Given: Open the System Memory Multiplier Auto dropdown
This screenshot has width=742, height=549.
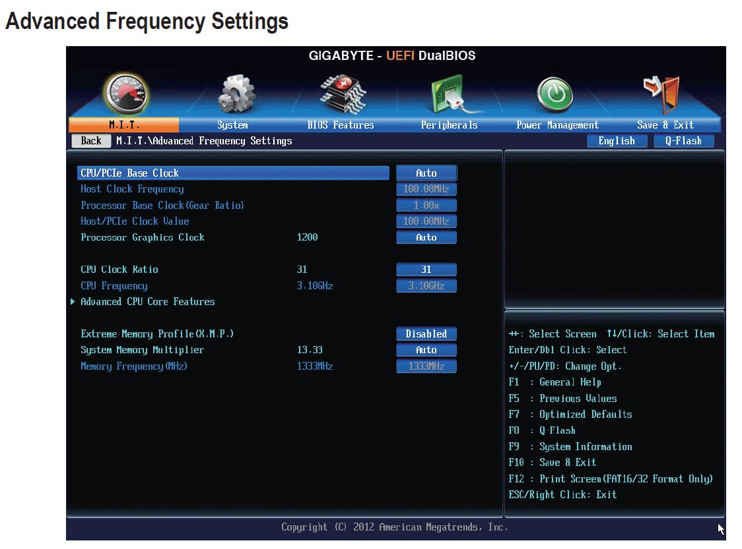Looking at the screenshot, I should 426,349.
